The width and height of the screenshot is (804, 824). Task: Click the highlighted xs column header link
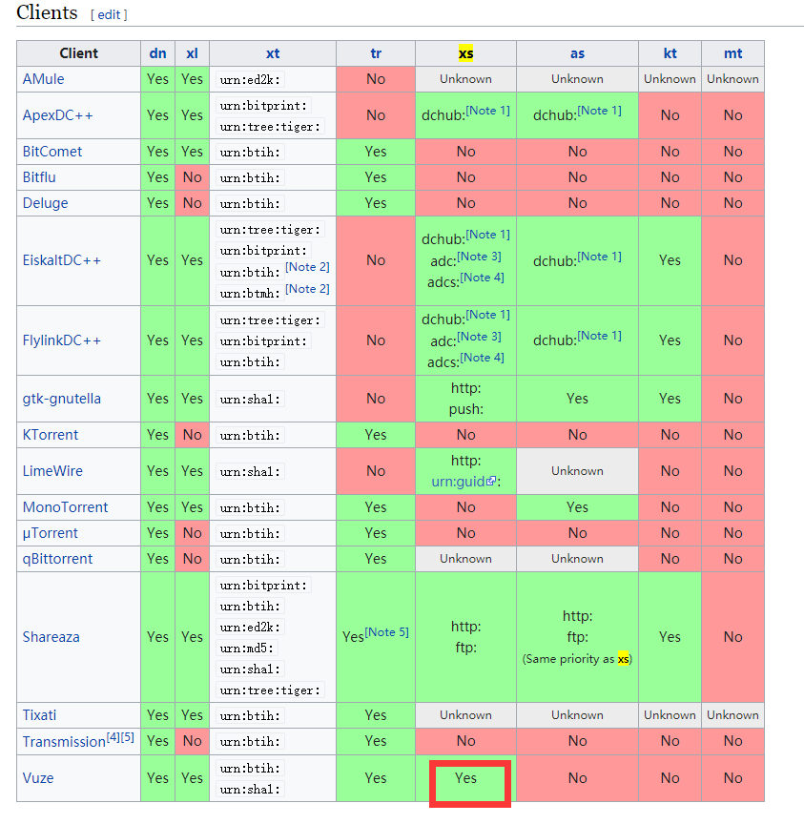tap(465, 53)
